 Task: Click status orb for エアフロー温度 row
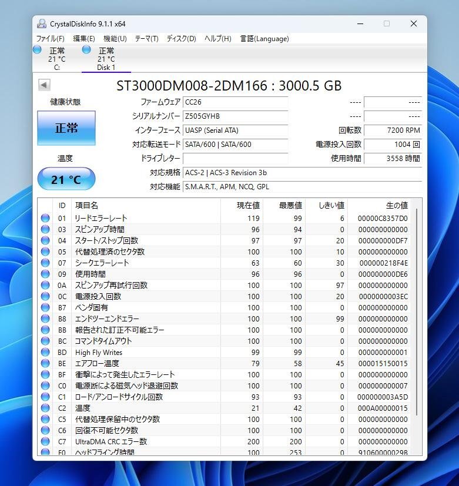(x=45, y=363)
